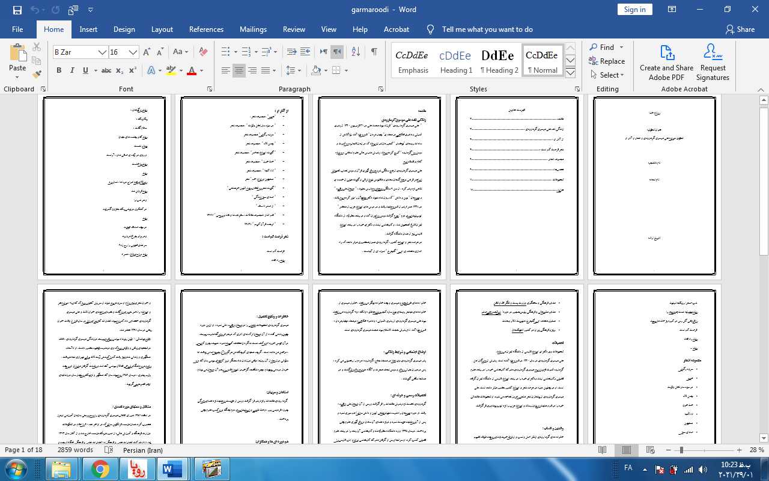This screenshot has width=769, height=481.
Task: Click the Format Painter icon
Action: tap(37, 75)
